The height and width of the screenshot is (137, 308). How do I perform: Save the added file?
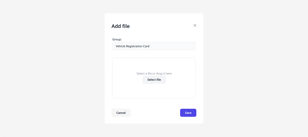188,113
